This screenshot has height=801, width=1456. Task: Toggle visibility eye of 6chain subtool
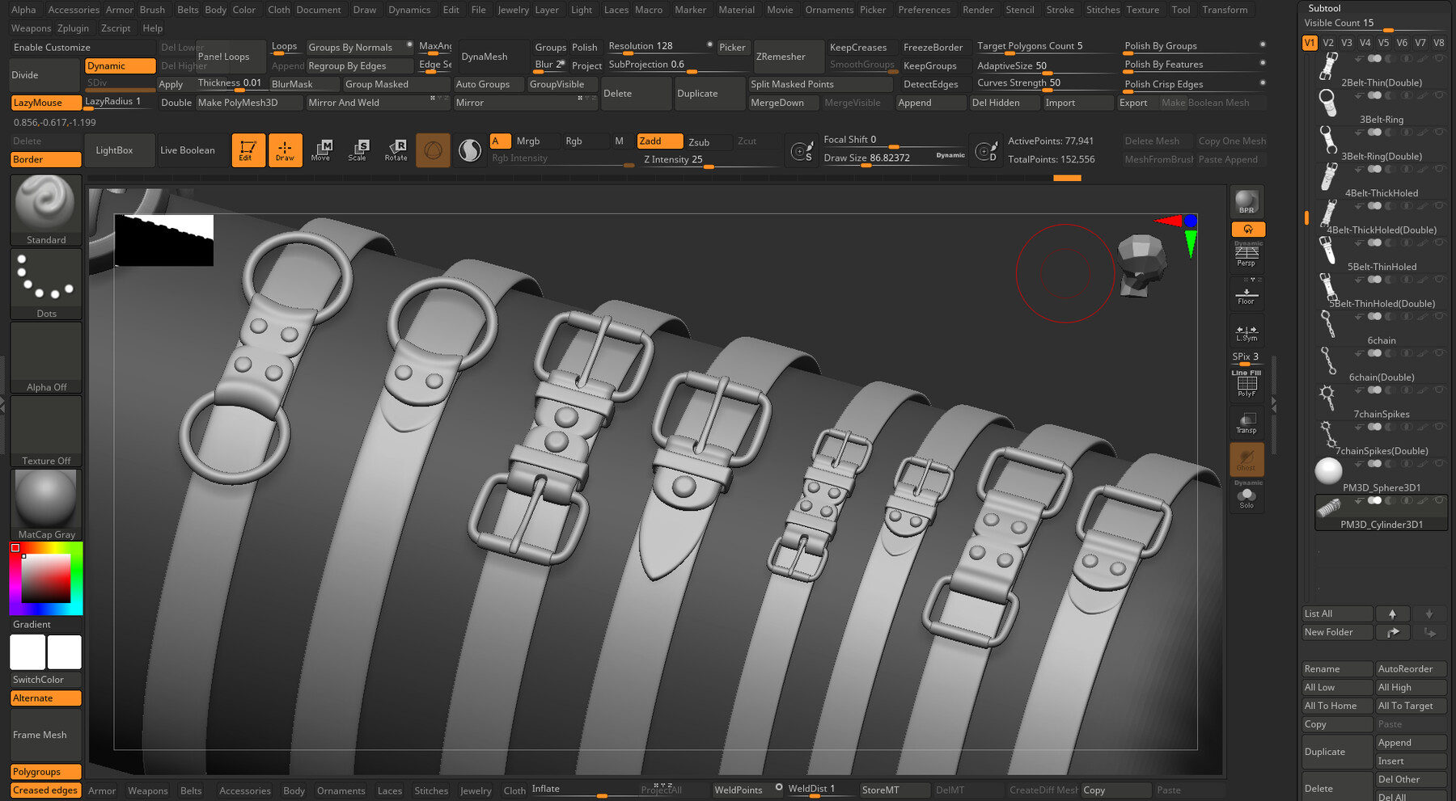click(1439, 316)
